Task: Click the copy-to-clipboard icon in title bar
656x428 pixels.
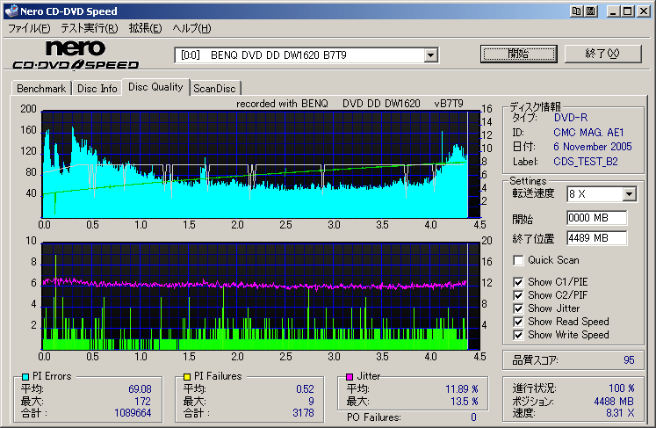Action: 576,11
